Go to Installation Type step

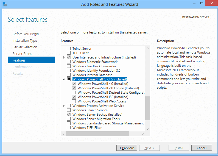pyautogui.click(x=25, y=40)
